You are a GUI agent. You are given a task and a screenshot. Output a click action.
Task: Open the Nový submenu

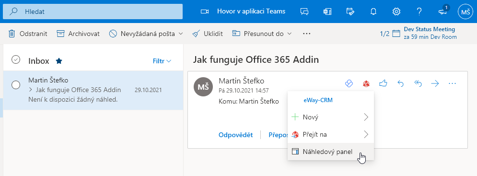point(331,117)
